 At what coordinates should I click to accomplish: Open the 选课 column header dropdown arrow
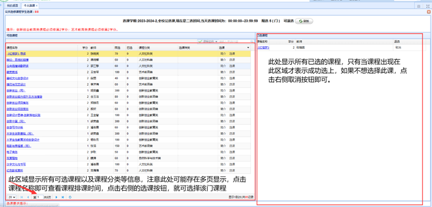(x=248, y=47)
